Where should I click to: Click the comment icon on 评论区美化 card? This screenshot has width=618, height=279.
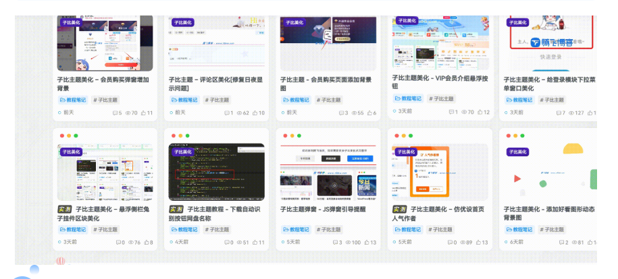227,113
